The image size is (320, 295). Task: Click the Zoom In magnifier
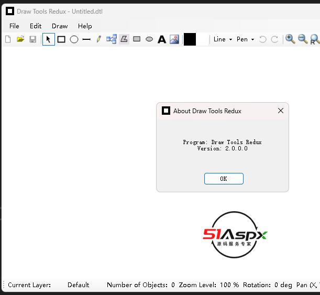point(290,39)
